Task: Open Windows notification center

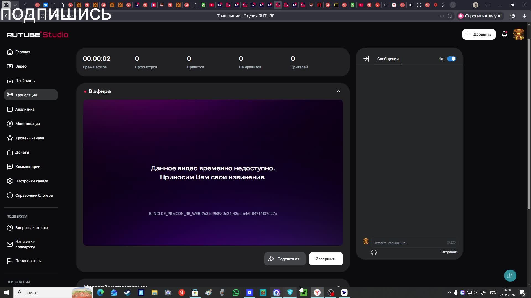Action: click(522, 292)
